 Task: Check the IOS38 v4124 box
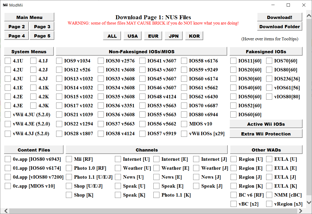point(101,133)
